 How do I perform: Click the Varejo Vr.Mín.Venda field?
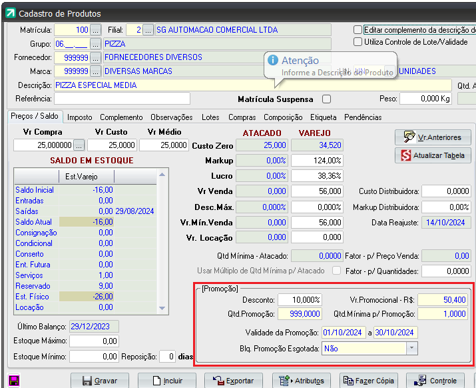[x=318, y=222]
